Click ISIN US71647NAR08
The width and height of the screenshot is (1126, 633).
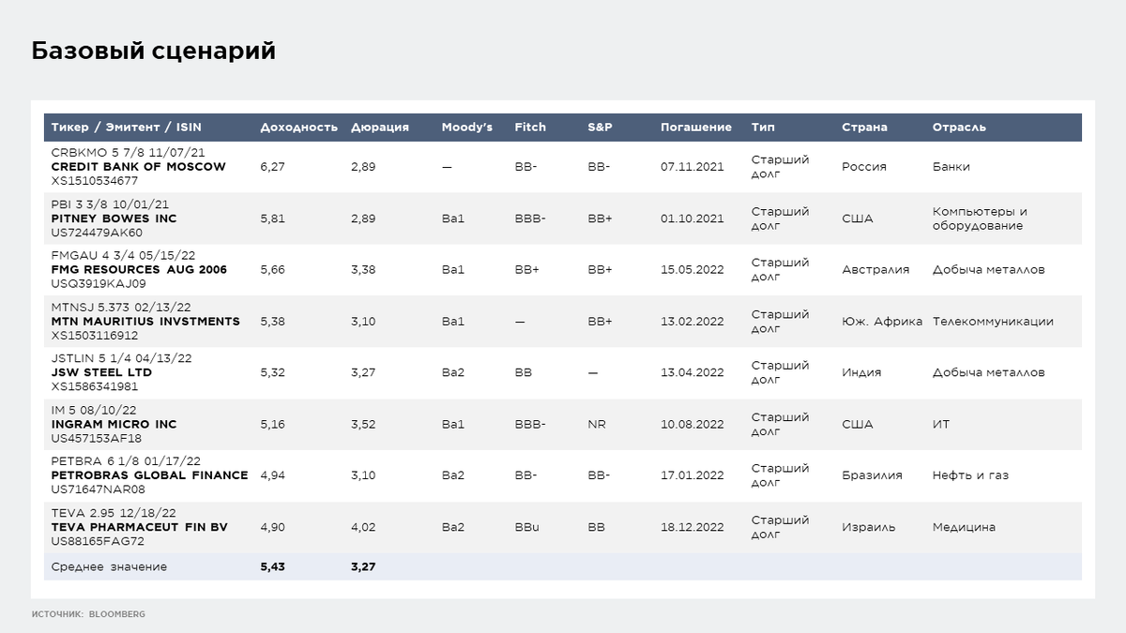pos(99,490)
